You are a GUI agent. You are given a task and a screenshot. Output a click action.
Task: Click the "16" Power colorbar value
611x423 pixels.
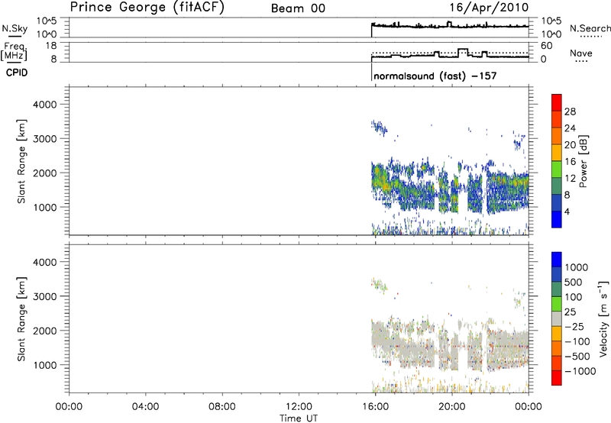click(x=570, y=162)
